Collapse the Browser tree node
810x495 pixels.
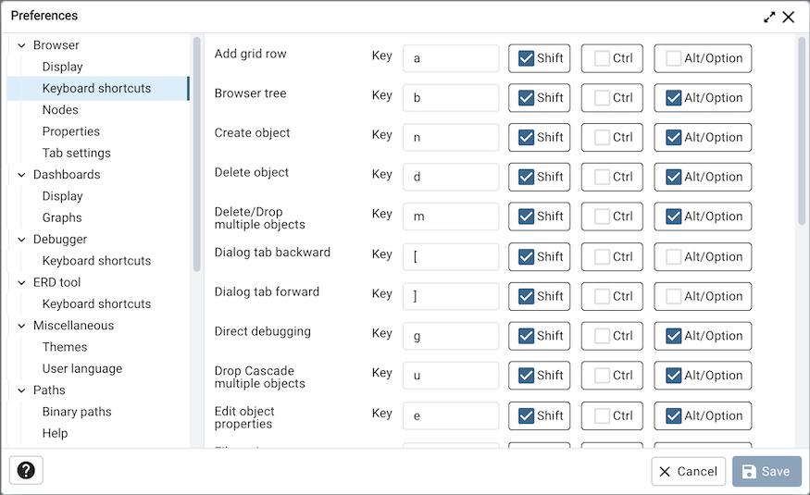tap(21, 45)
